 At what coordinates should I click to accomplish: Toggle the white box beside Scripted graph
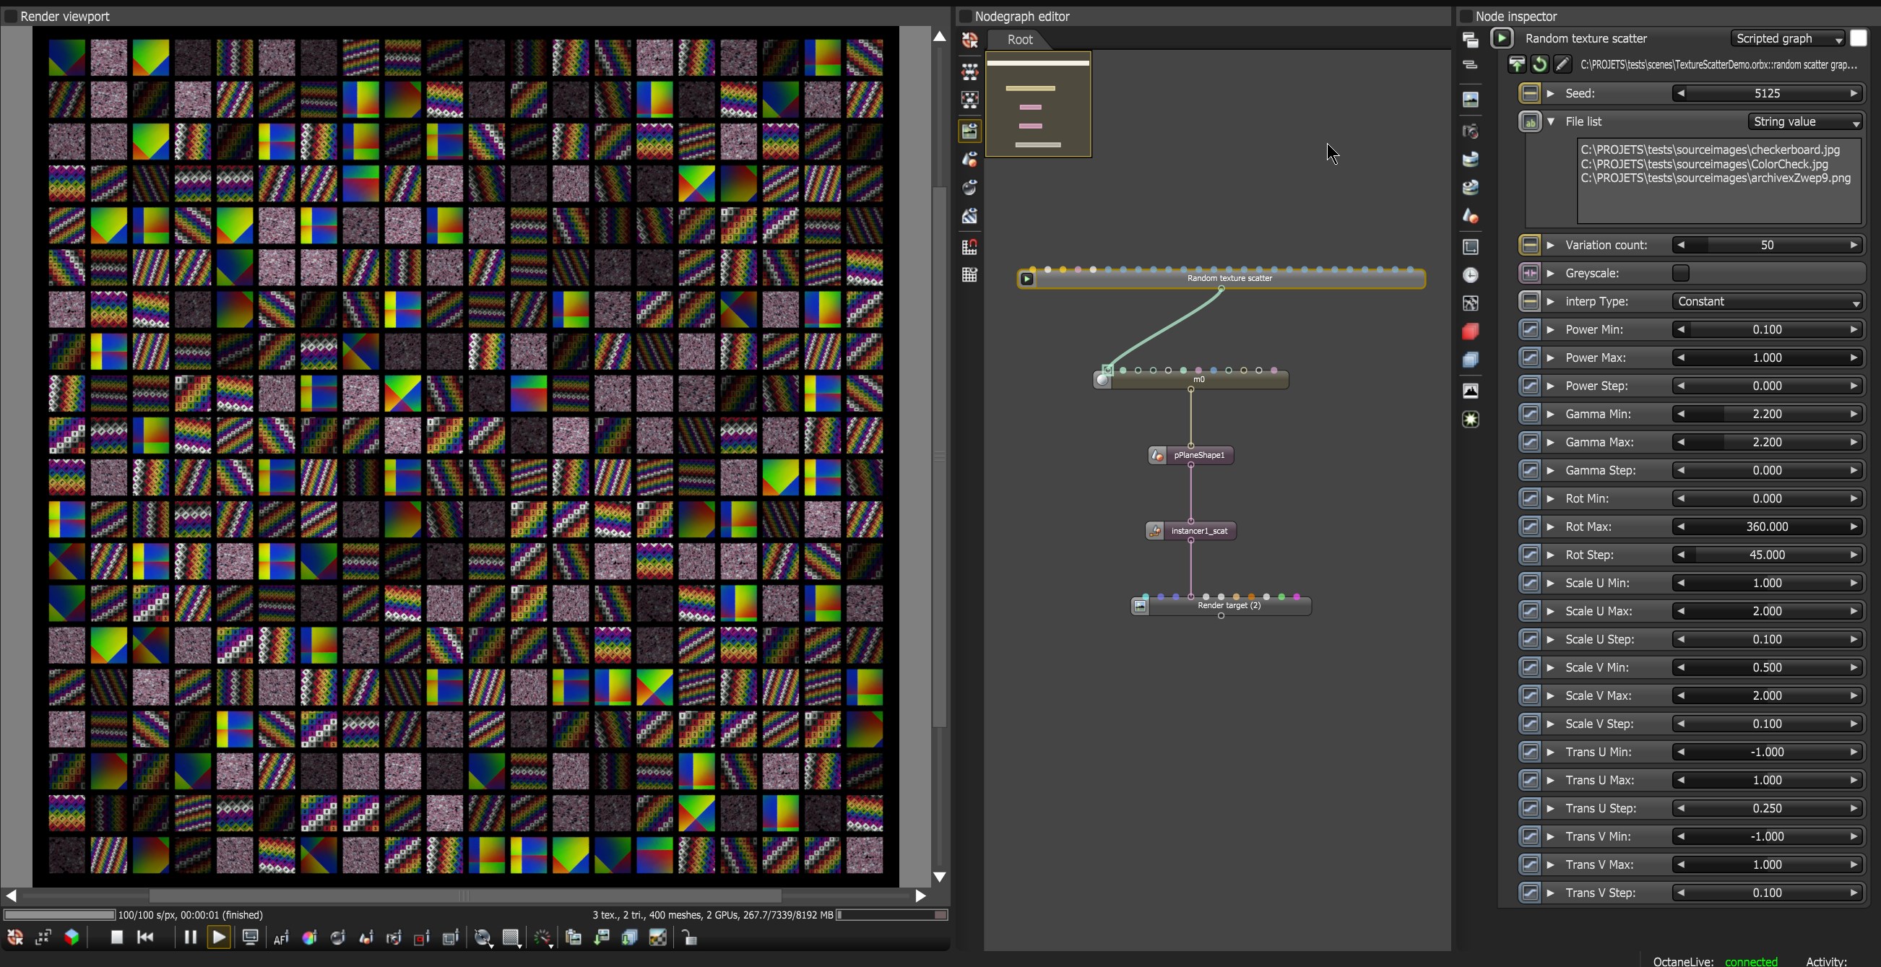1859,38
